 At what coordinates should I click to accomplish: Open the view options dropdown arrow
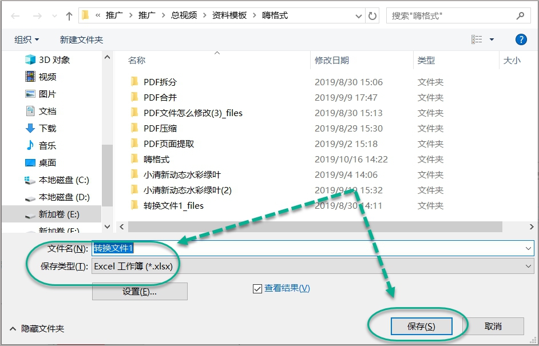[492, 39]
